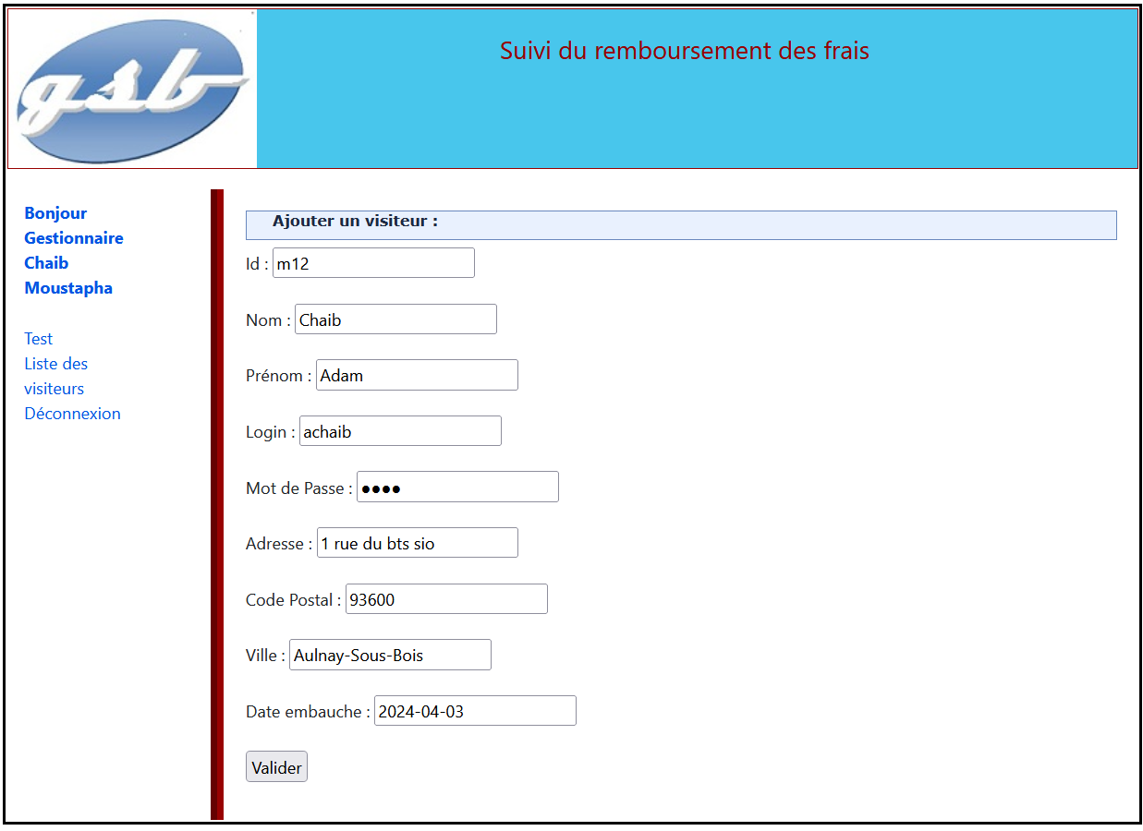Click the Bonjour Gestionnaire greeting text

(73, 225)
